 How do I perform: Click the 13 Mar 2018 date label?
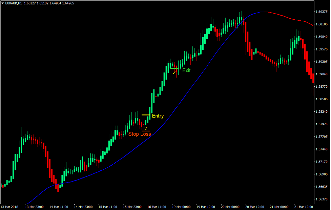tap(9, 207)
